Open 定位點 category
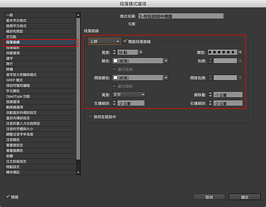Viewport: 266px width, 207px height. pos(40,37)
